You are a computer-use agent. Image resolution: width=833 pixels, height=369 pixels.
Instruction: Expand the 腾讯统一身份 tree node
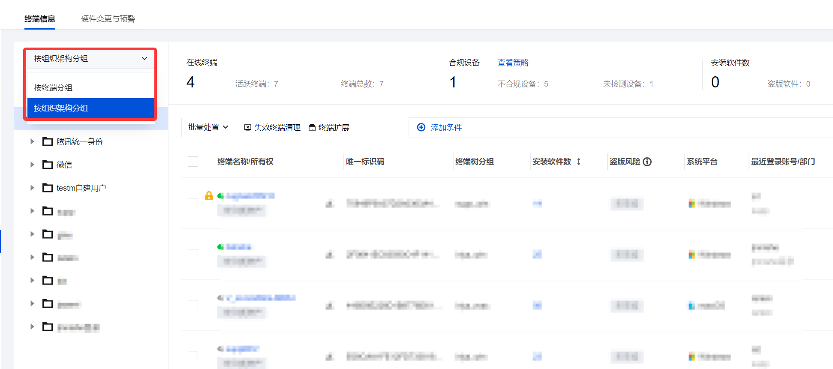coord(32,141)
